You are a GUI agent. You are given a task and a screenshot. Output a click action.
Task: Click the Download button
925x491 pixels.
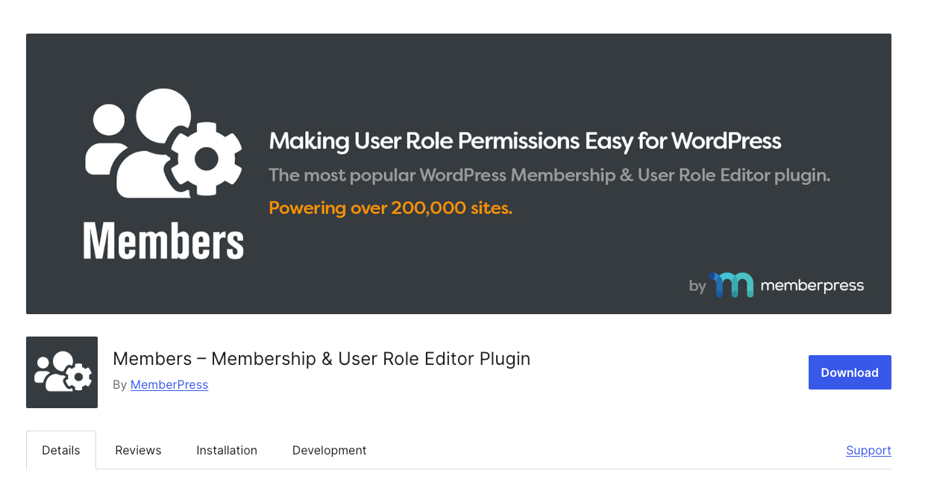click(850, 372)
